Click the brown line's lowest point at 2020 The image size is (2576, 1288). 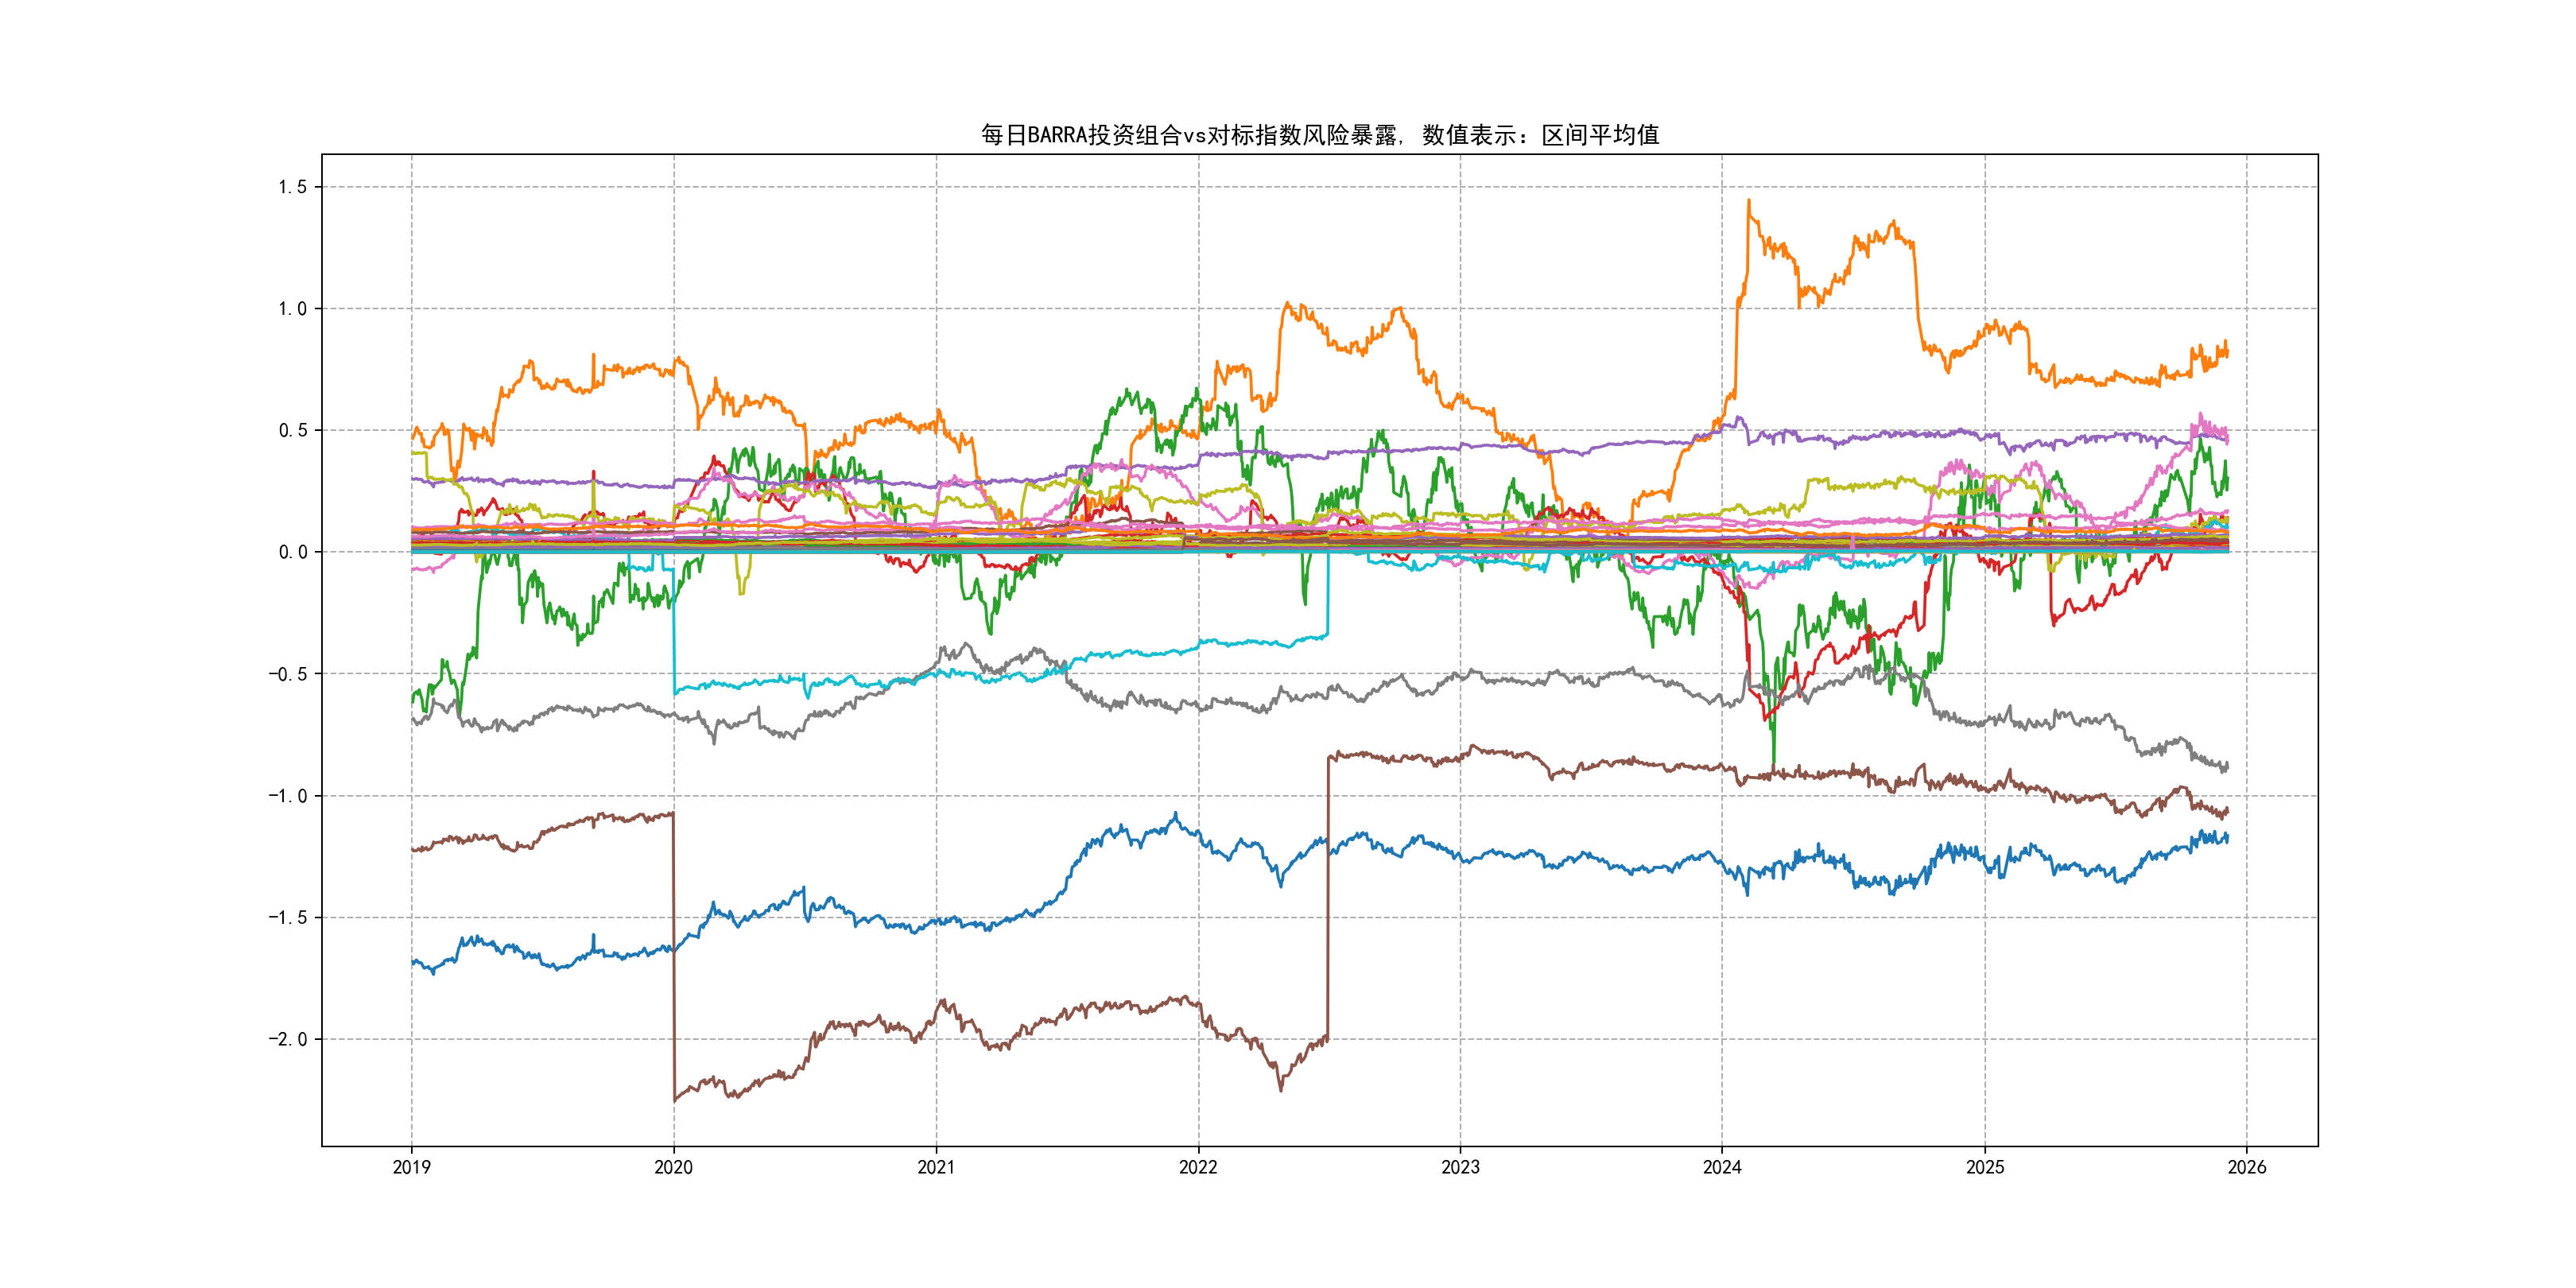pyautogui.click(x=675, y=1100)
